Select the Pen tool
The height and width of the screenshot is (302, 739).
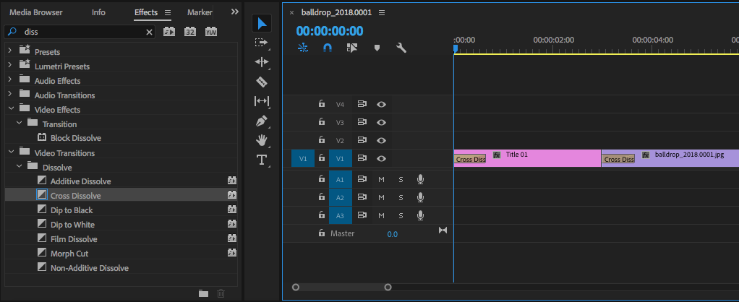[x=262, y=121]
